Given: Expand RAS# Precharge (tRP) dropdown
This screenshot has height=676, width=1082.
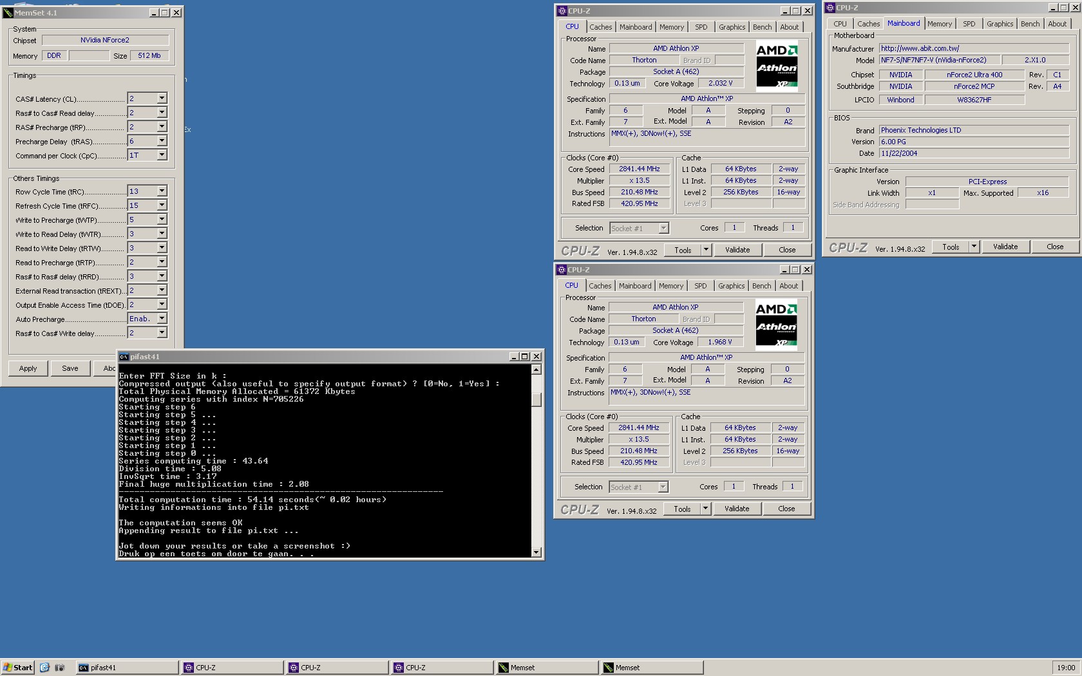Looking at the screenshot, I should coord(162,127).
